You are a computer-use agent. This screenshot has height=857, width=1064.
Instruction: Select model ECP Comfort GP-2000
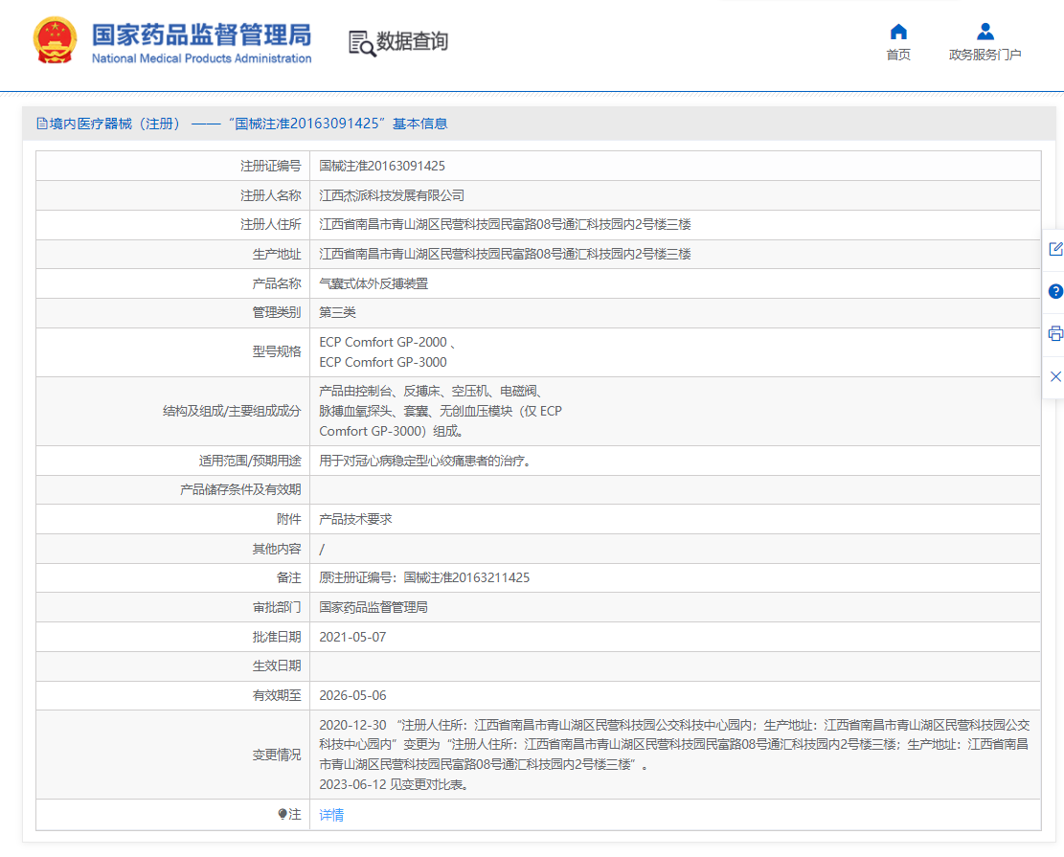point(383,342)
